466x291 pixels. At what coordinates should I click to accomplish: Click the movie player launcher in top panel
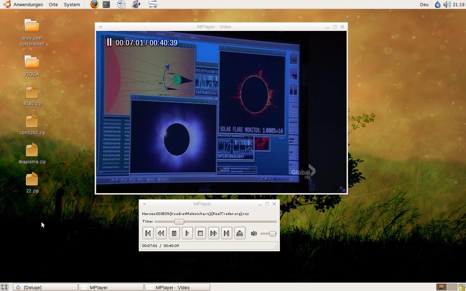pyautogui.click(x=136, y=4)
